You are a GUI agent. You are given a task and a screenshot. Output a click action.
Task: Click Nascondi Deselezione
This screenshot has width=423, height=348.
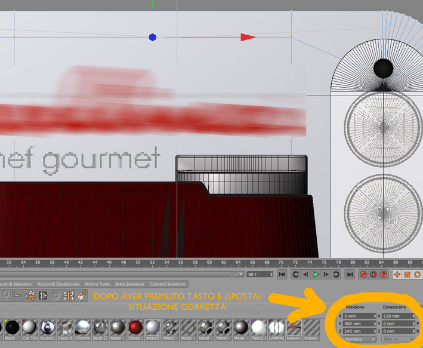coord(58,284)
